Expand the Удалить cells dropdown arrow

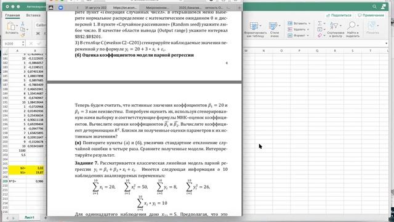click(308, 30)
